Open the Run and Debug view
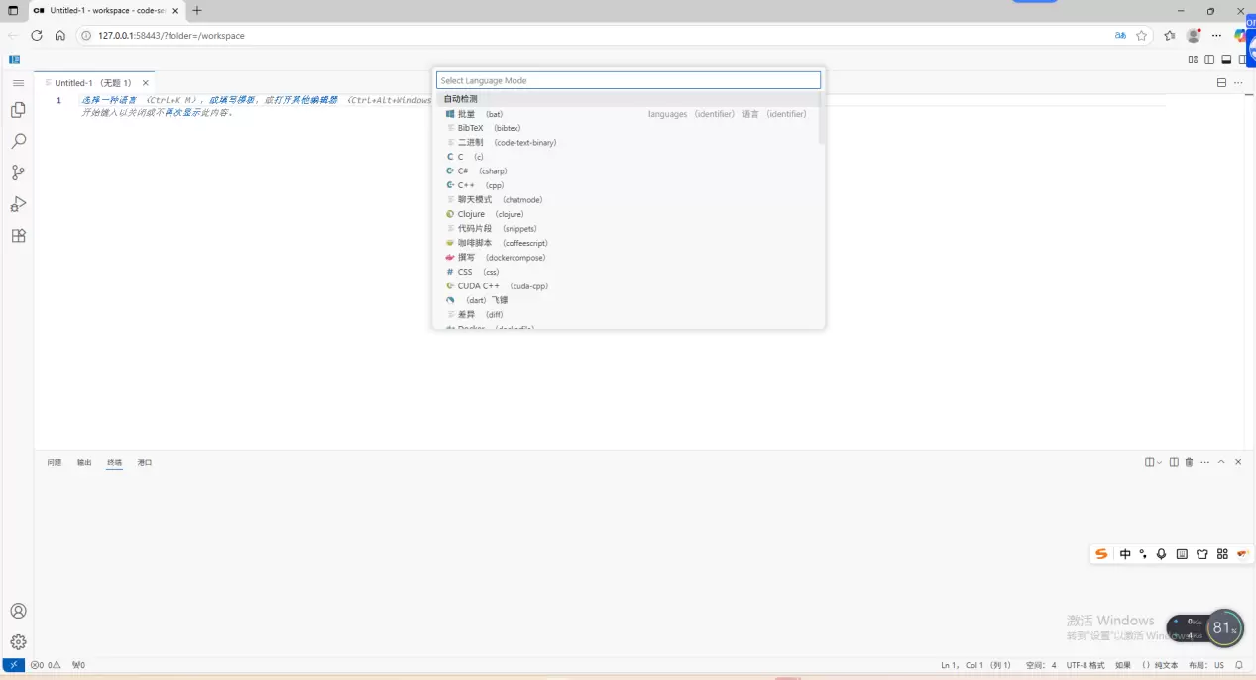 tap(18, 204)
